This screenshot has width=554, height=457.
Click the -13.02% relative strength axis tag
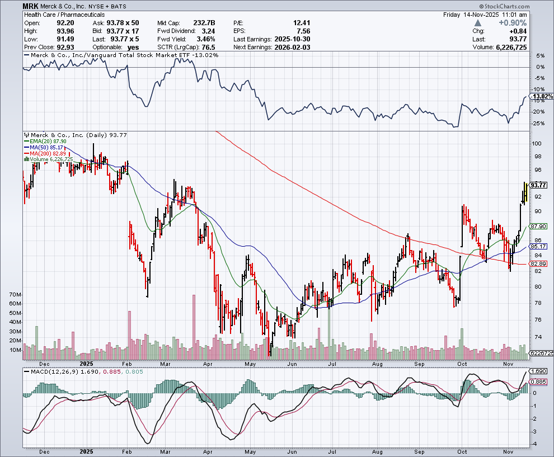539,96
